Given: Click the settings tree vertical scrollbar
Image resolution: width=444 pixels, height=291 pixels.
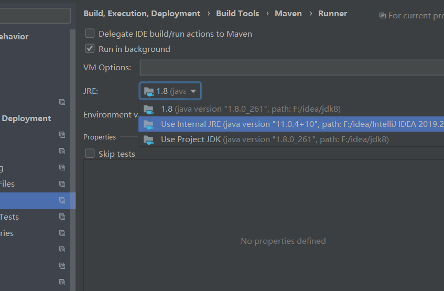Looking at the screenshot, I should point(73,160).
